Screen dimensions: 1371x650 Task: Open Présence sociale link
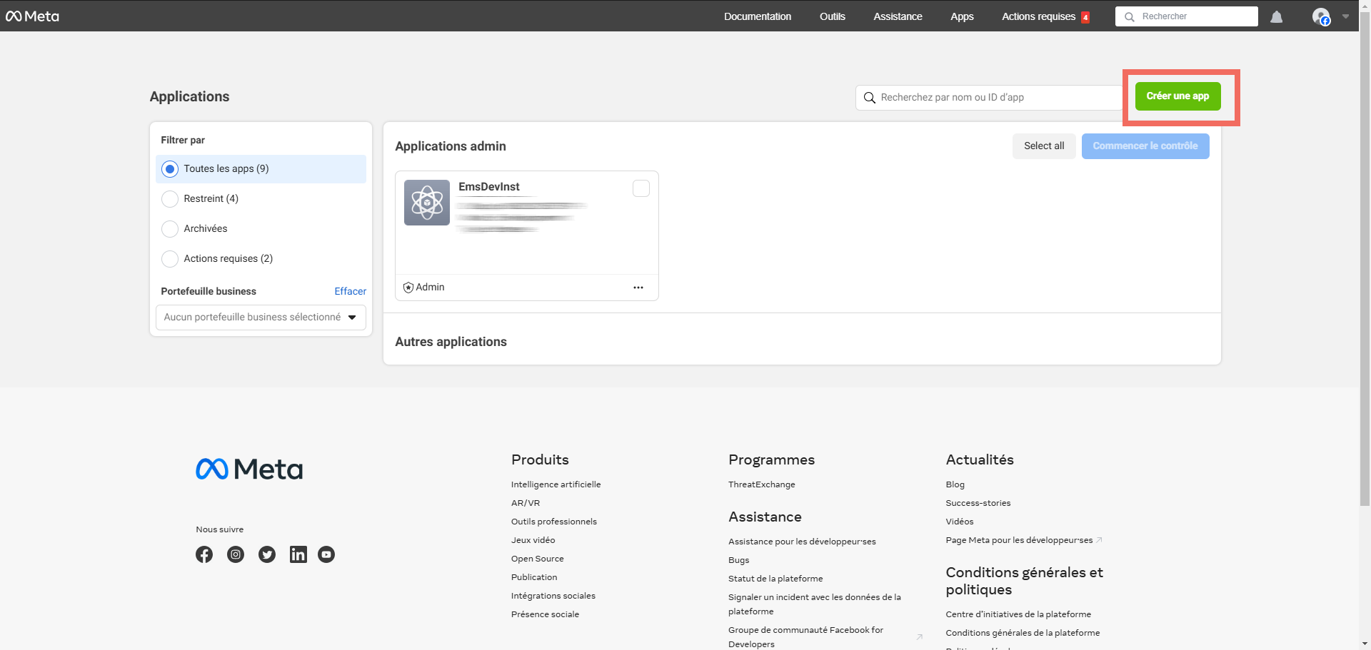[545, 614]
